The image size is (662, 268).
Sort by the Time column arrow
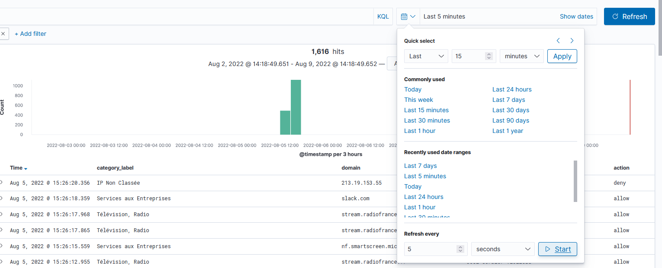click(x=26, y=168)
